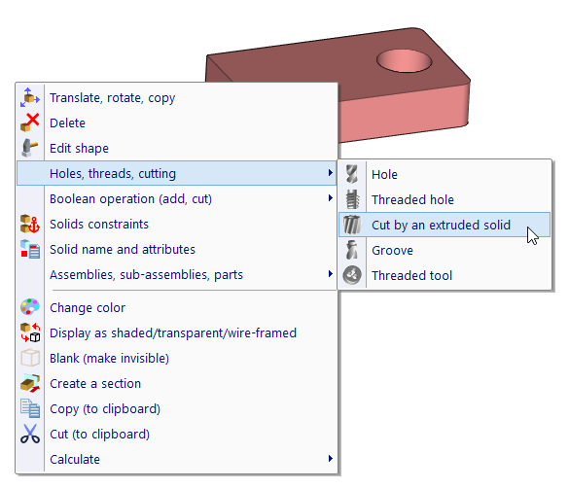Click the drill bit Hole icon
The width and height of the screenshot is (569, 489).
click(352, 174)
